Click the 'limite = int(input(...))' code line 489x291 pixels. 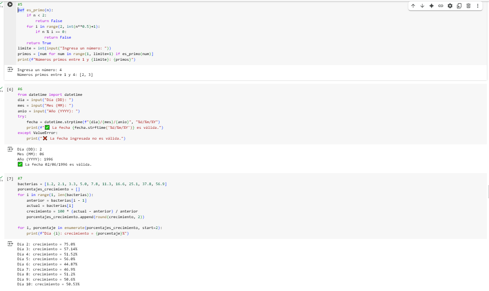point(64,48)
